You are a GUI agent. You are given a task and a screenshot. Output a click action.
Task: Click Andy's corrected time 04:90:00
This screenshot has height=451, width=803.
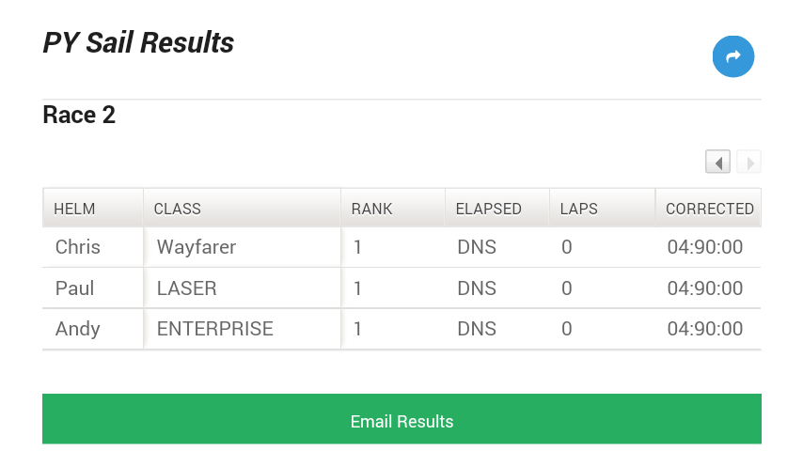(x=705, y=329)
